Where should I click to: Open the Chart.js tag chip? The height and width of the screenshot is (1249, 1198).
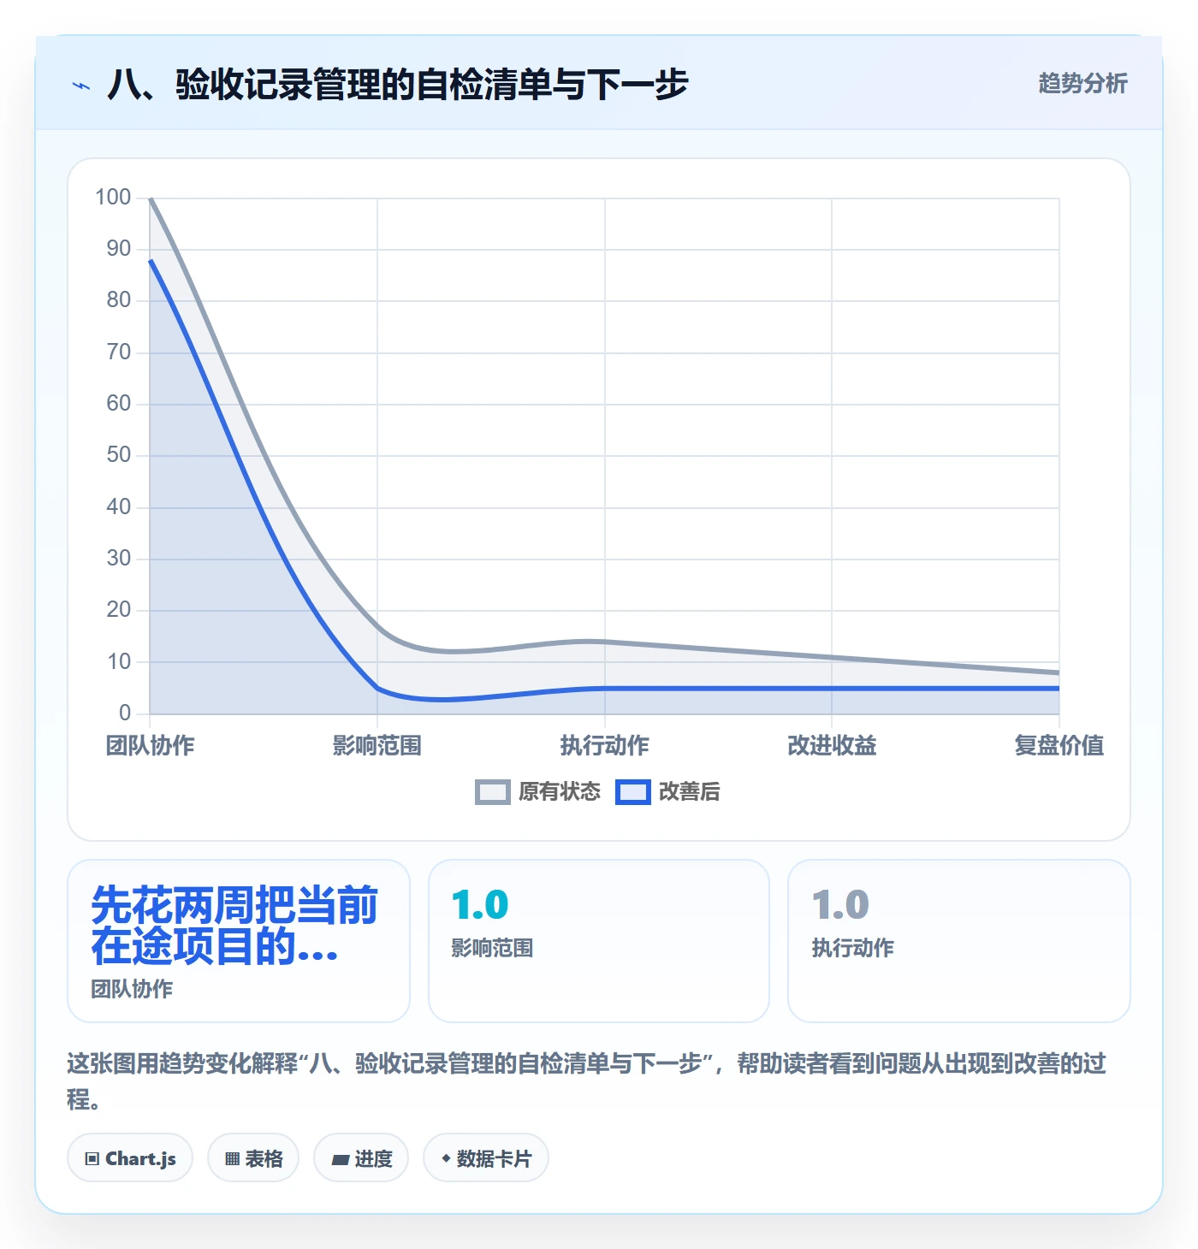(x=130, y=1158)
